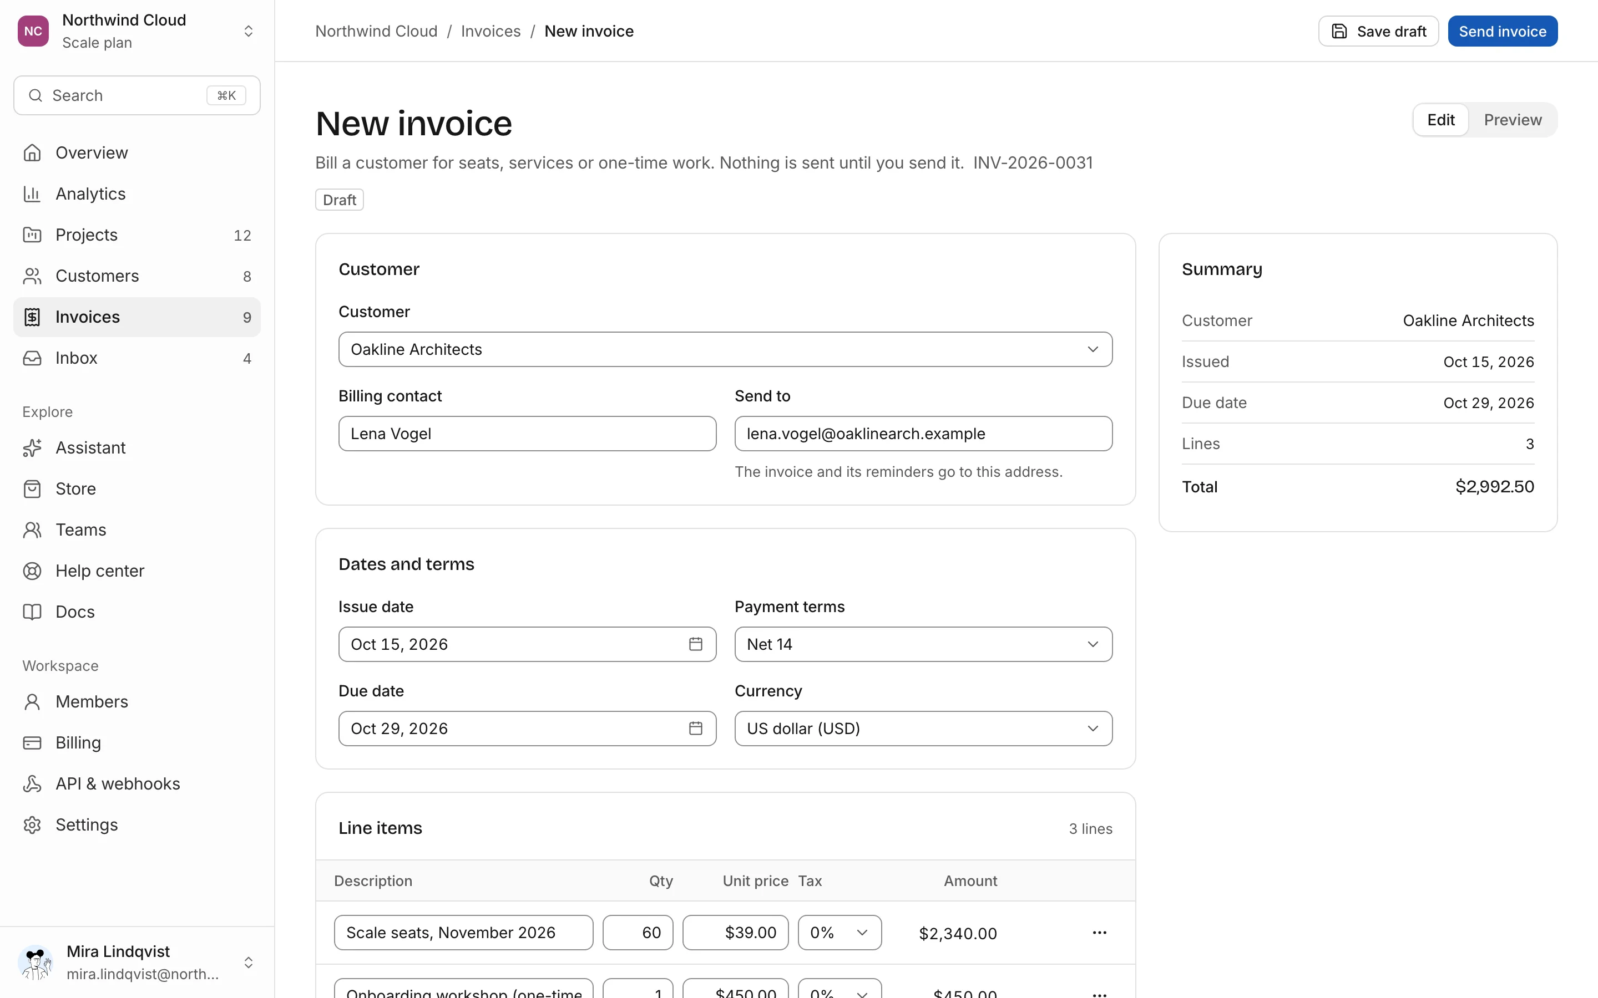Click the Teams users icon
Viewport: 1598px width, 998px height.
32,529
